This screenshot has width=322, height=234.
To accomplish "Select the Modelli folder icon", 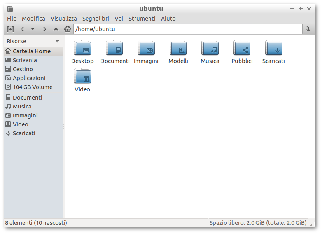I will 178,48.
